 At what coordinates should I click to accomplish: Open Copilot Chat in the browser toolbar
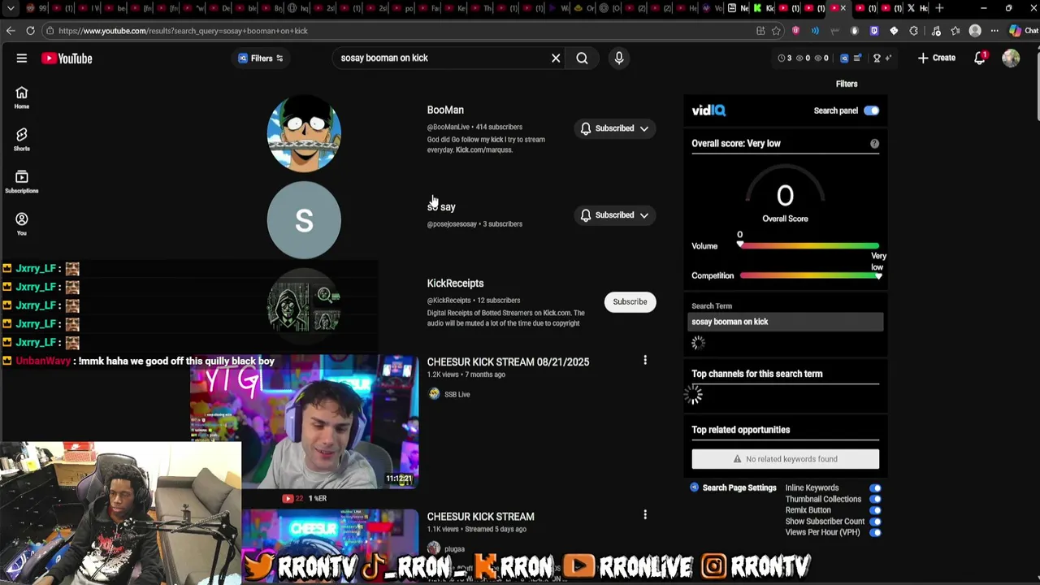(1022, 31)
